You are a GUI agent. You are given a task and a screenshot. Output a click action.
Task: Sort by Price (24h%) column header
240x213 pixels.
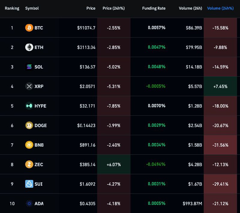coord(113,8)
